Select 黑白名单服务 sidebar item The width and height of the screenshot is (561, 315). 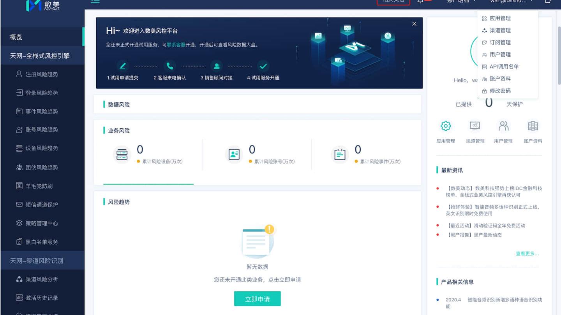click(x=42, y=242)
